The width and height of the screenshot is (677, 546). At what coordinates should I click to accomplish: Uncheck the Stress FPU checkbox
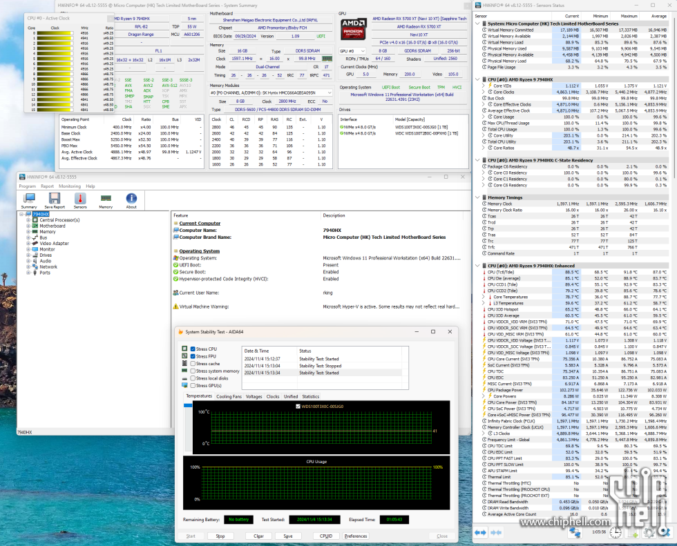(x=193, y=356)
